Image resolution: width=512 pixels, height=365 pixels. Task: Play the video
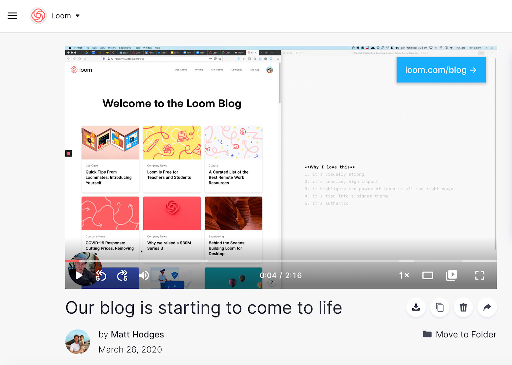click(79, 275)
